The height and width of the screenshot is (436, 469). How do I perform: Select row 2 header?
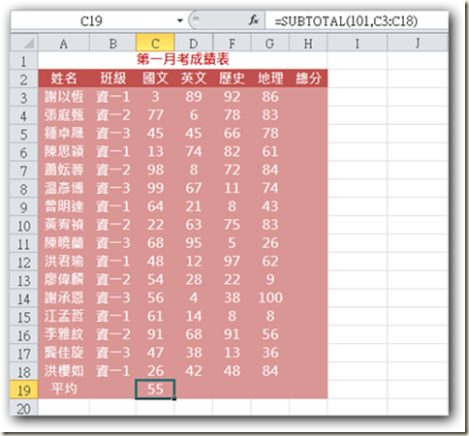tap(24, 78)
